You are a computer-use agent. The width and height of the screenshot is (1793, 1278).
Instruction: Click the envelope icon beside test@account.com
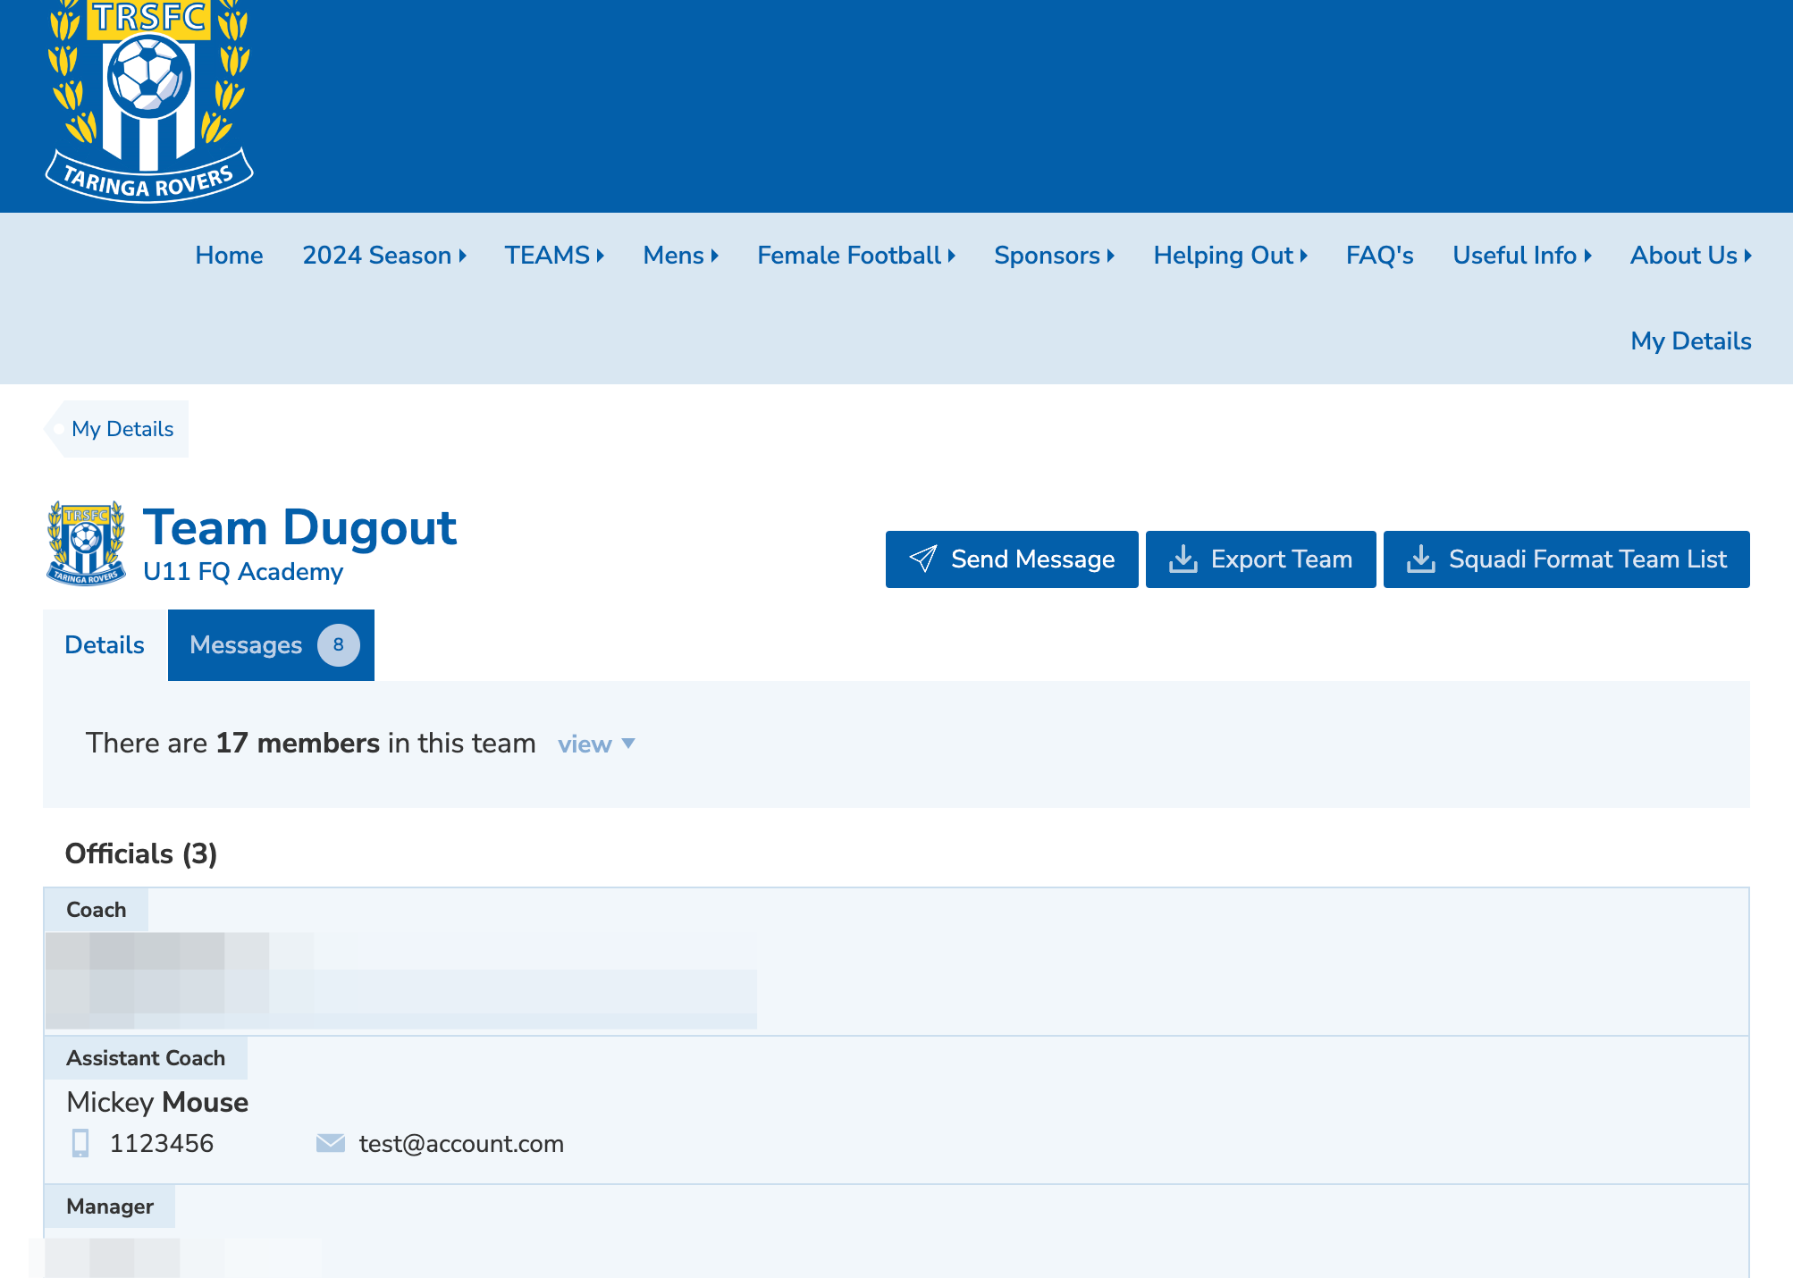click(331, 1143)
